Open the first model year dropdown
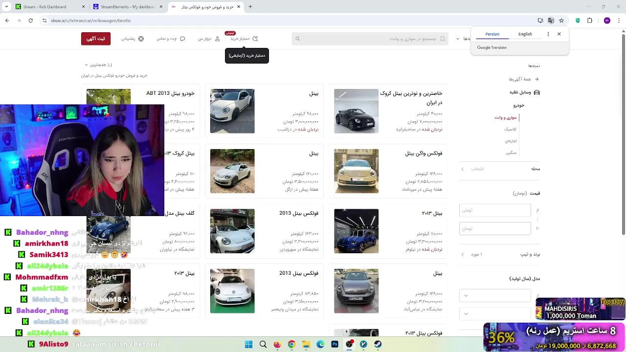This screenshot has height=352, width=626. 495,295
